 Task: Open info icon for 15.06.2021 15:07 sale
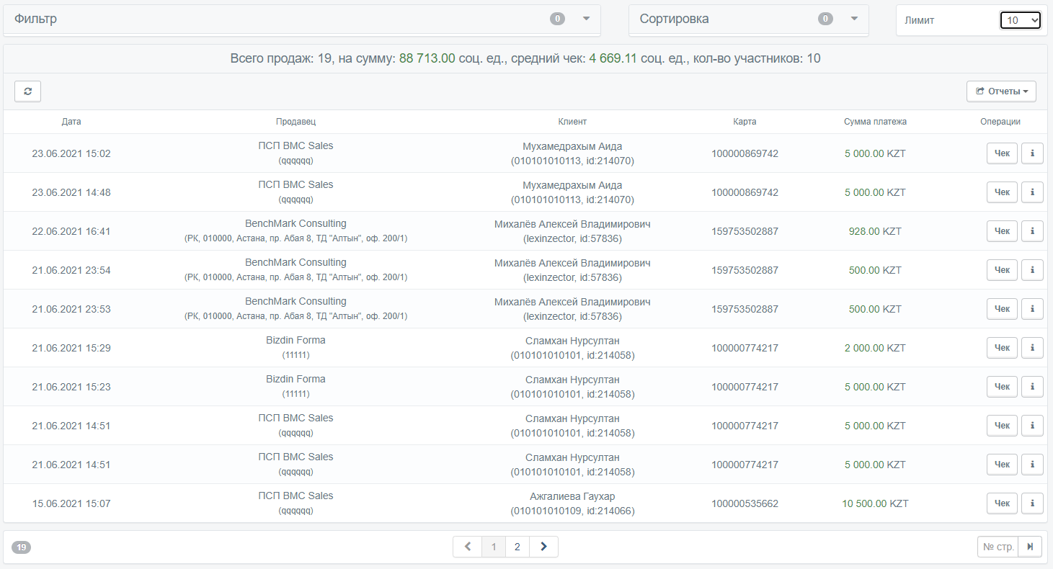tap(1032, 503)
